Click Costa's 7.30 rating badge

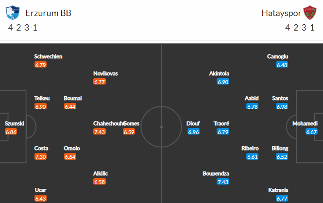click(x=41, y=156)
